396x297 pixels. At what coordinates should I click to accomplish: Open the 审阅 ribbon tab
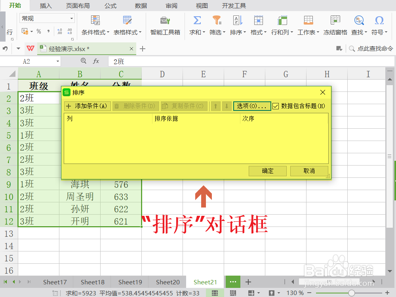171,6
